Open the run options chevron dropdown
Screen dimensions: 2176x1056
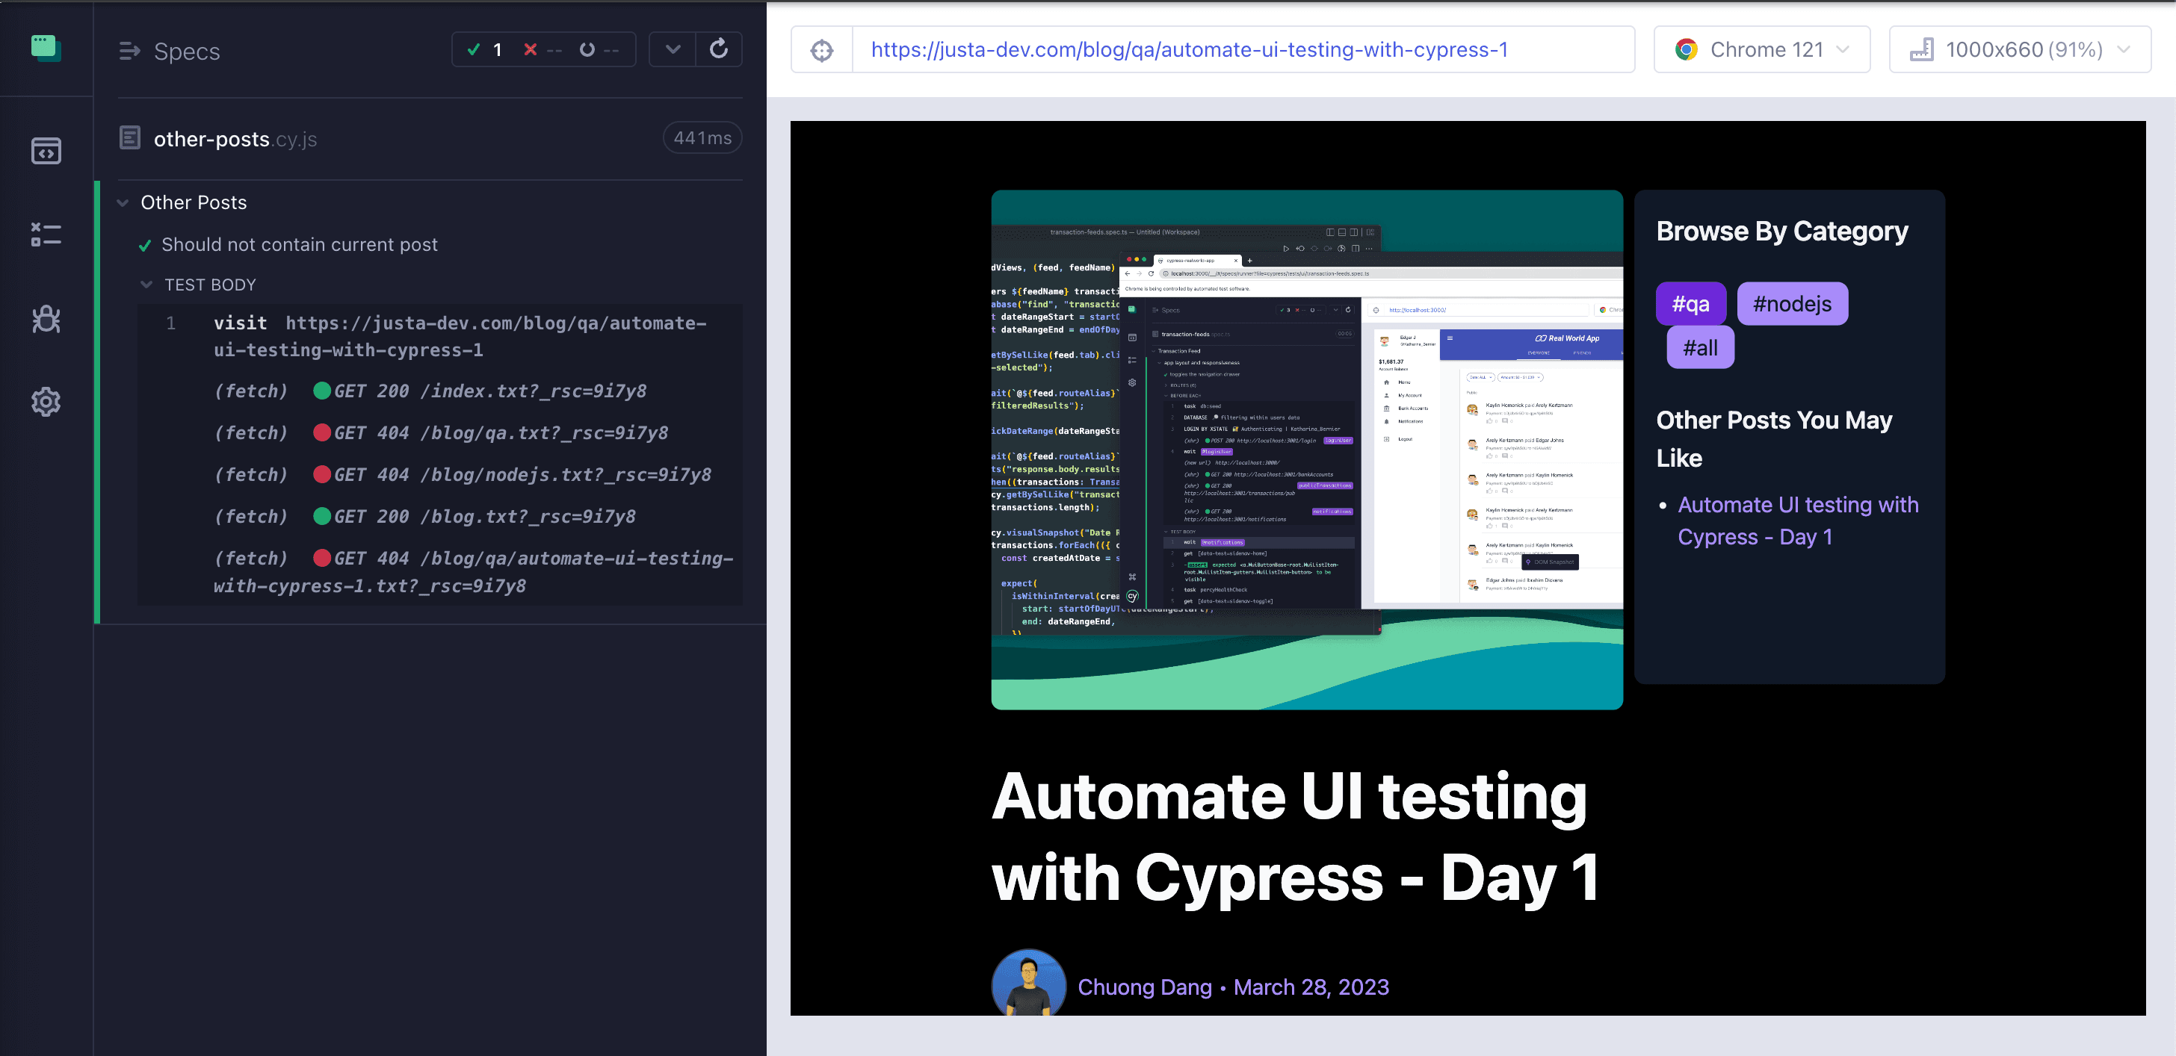pos(673,49)
